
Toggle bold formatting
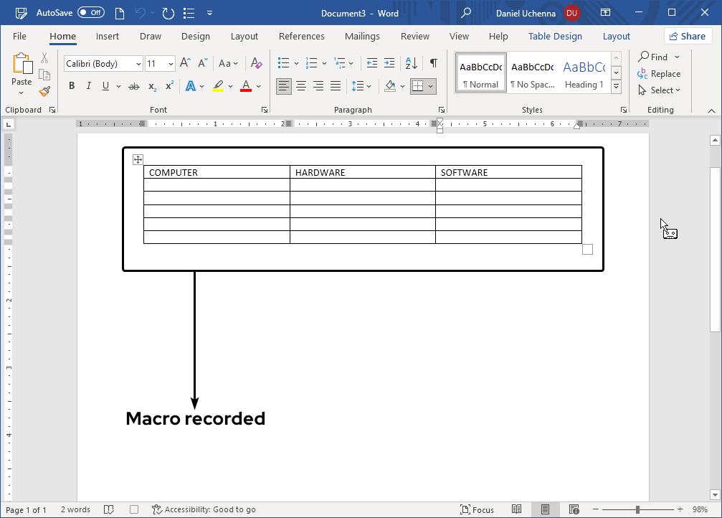71,85
